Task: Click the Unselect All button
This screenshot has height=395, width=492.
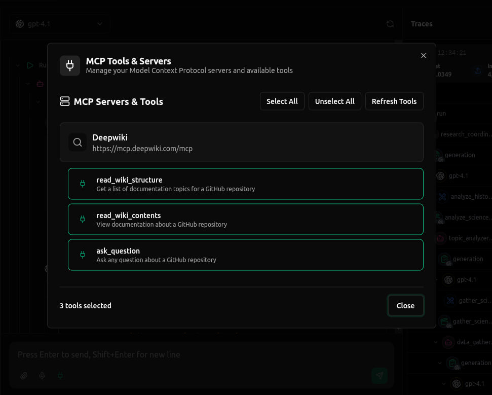Action: [x=334, y=101]
